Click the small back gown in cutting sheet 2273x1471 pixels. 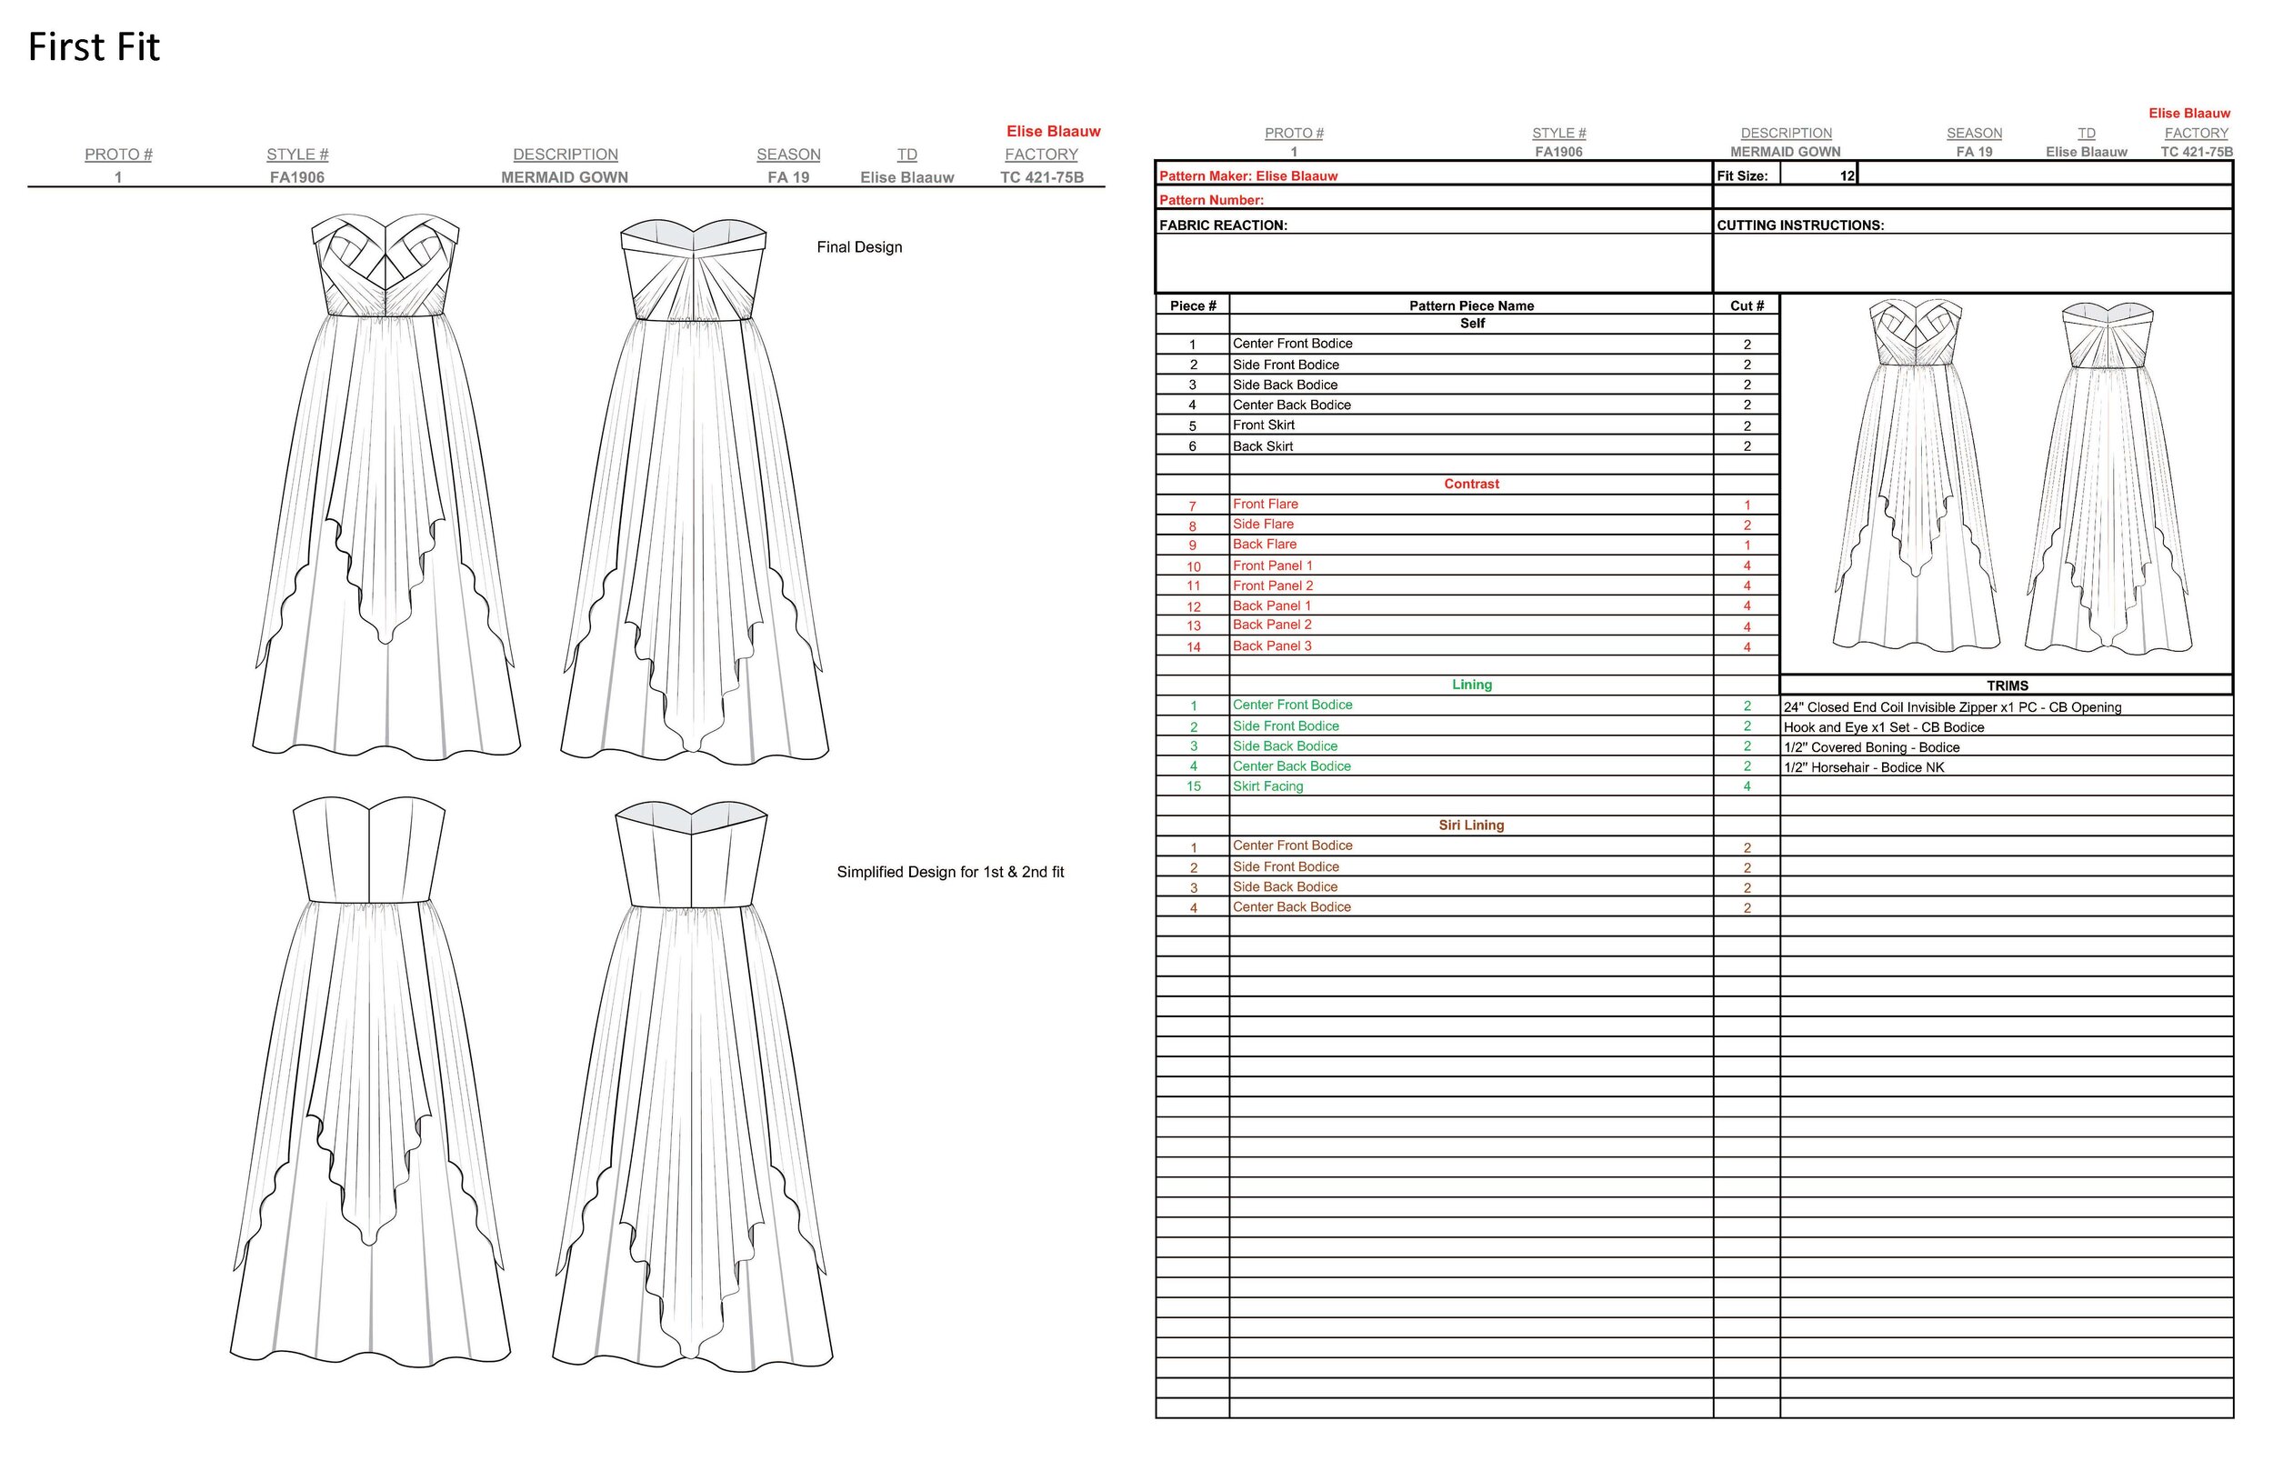click(x=2108, y=479)
